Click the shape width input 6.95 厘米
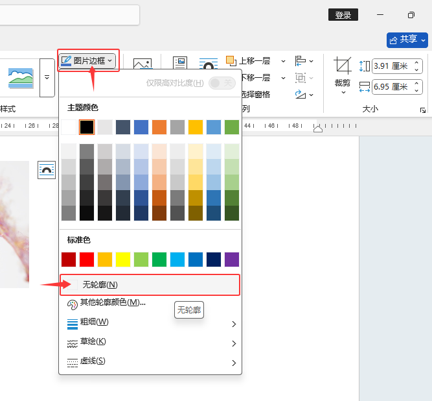This screenshot has height=401, width=432. click(391, 87)
